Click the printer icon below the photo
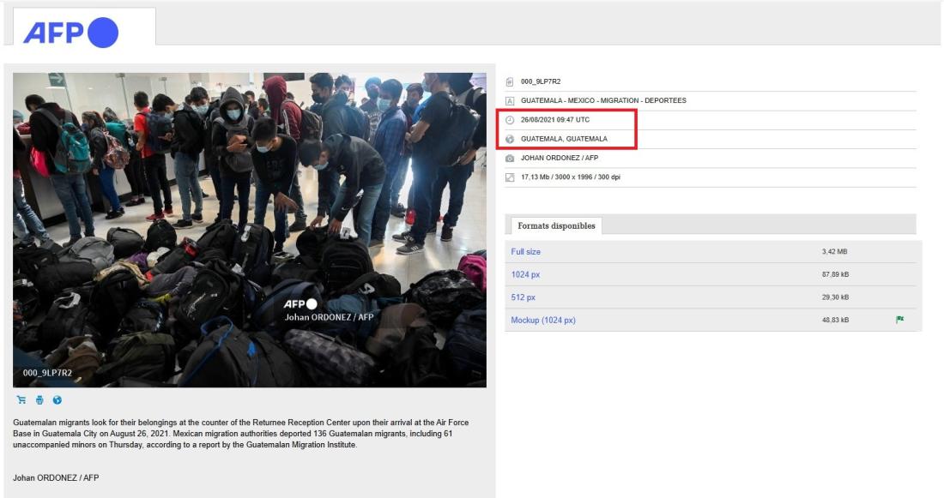Viewport: 944px width, 498px height. 39,399
